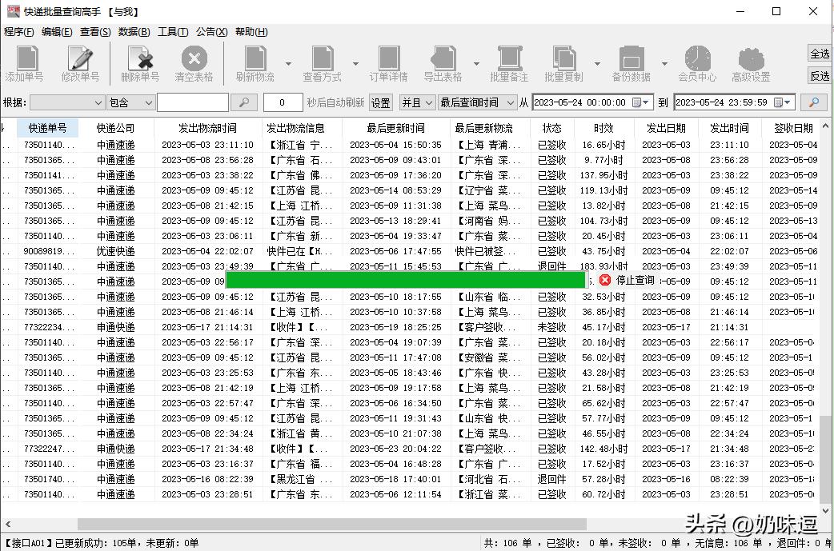Click the 高级设置 advanced settings icon
The image size is (834, 551).
(750, 60)
